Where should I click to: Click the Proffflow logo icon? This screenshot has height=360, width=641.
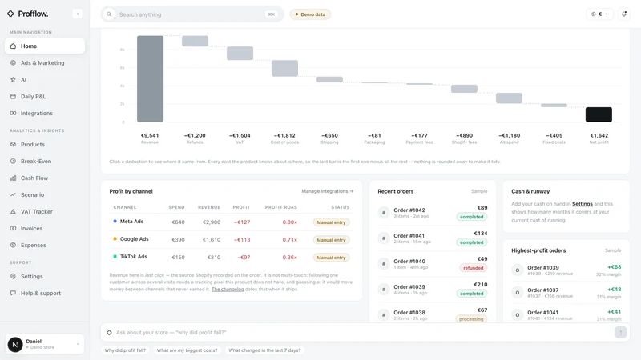click(10, 14)
